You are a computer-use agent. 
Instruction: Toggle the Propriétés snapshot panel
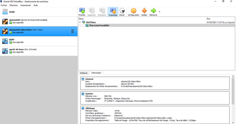pyautogui.click(x=113, y=12)
